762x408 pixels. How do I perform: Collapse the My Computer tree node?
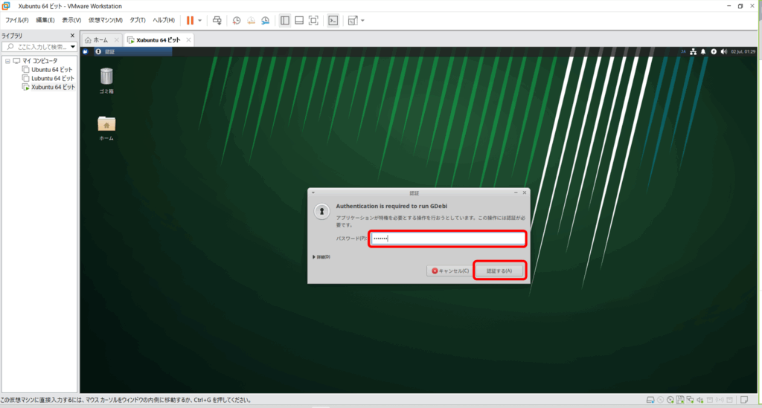pyautogui.click(x=7, y=60)
